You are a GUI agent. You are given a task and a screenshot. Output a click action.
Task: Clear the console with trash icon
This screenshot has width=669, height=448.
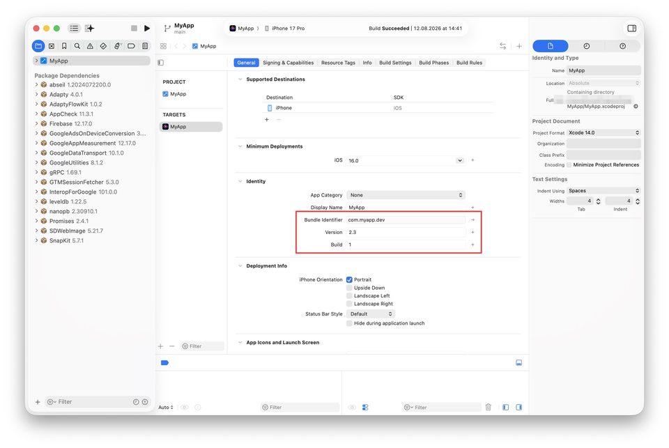pos(489,407)
